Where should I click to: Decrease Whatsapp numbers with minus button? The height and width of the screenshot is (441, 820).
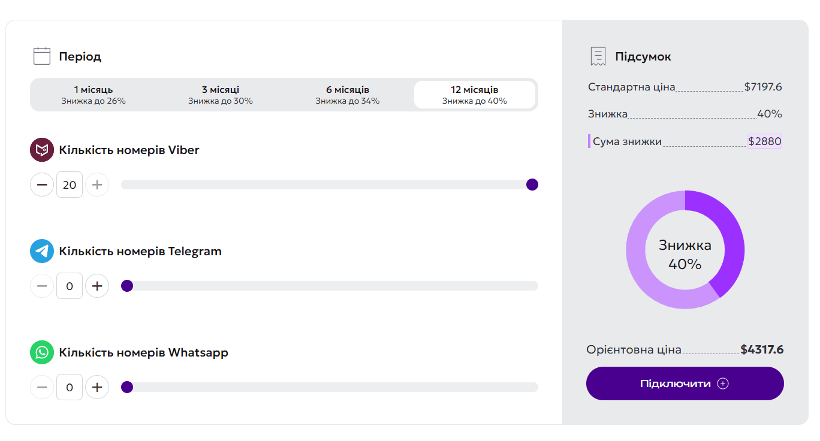coord(42,387)
